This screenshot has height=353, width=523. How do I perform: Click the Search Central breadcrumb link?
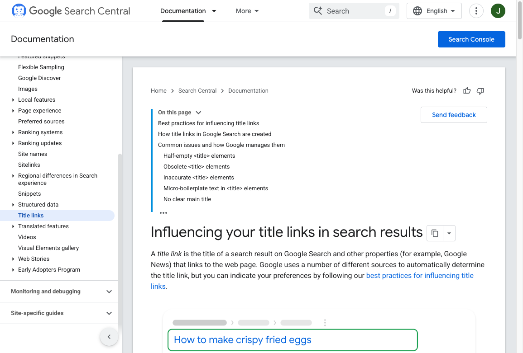[197, 90]
